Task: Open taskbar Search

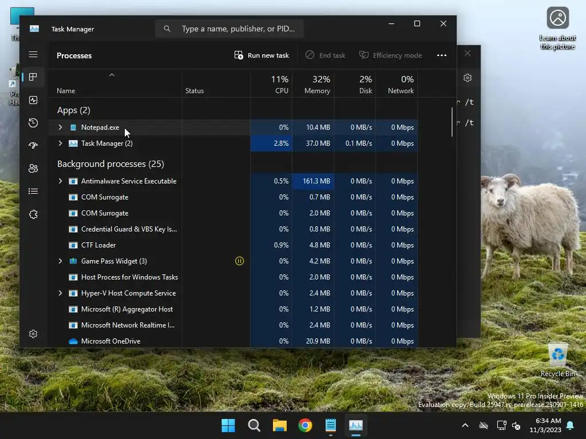Action: [254, 425]
